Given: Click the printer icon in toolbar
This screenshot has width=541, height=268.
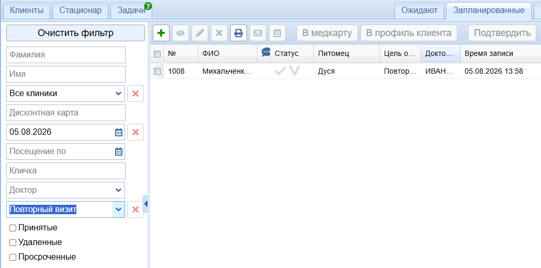Looking at the screenshot, I should point(239,33).
